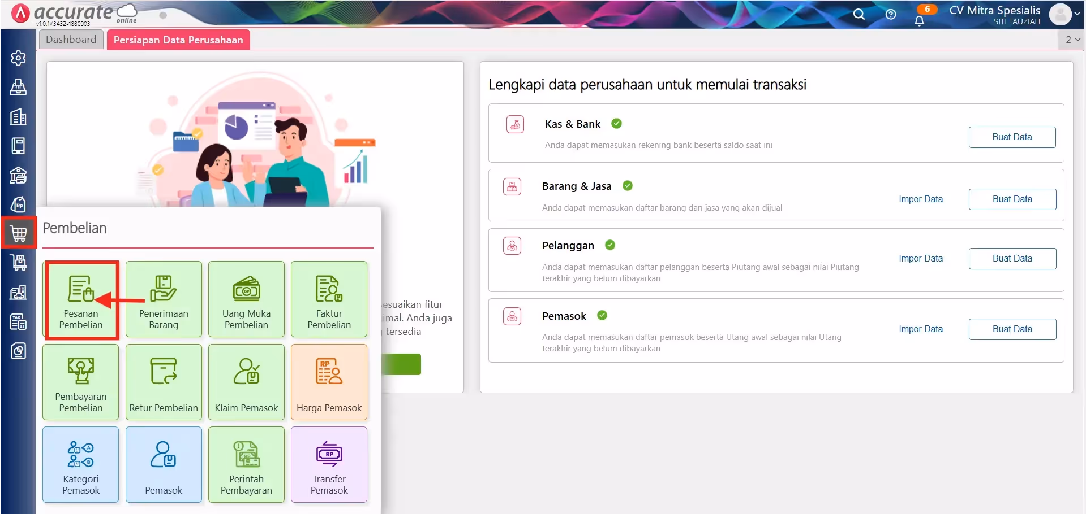The image size is (1086, 514).
Task: Click Buat Data for Barang & Jasa
Action: 1012,199
